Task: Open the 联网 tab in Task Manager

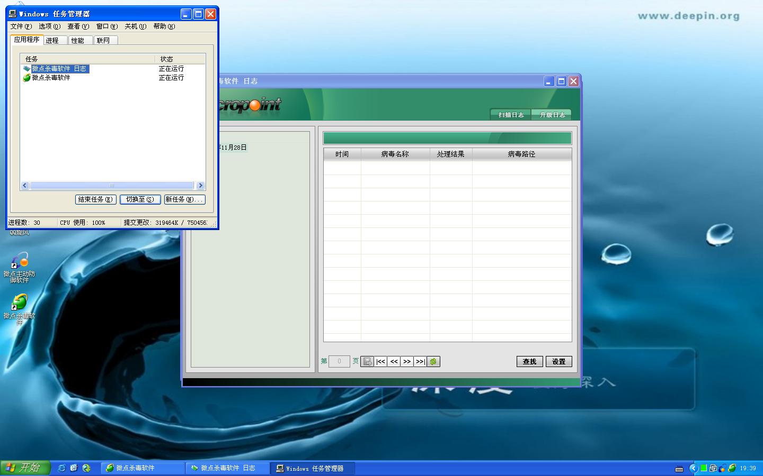Action: pos(105,40)
